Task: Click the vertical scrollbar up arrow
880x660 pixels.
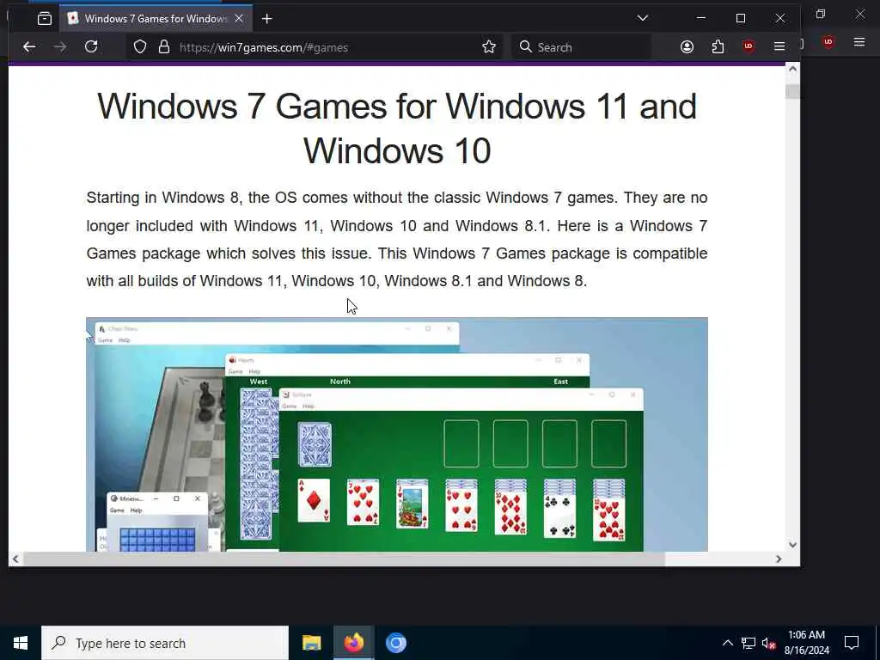Action: coord(792,69)
